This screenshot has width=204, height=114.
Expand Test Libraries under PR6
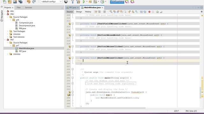8,37
